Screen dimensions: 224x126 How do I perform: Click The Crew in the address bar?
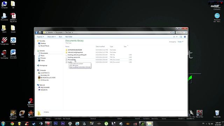pyautogui.click(x=68, y=33)
